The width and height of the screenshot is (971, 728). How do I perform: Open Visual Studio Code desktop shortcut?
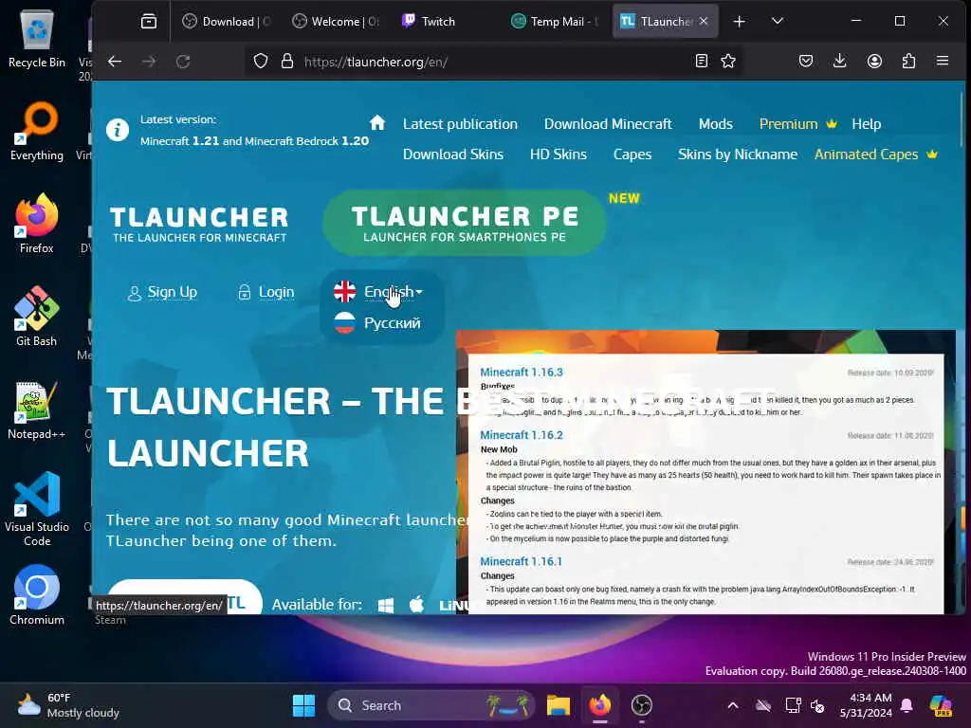37,509
